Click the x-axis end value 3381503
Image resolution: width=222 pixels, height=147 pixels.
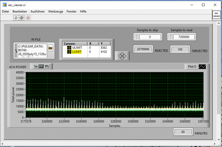[203, 121]
